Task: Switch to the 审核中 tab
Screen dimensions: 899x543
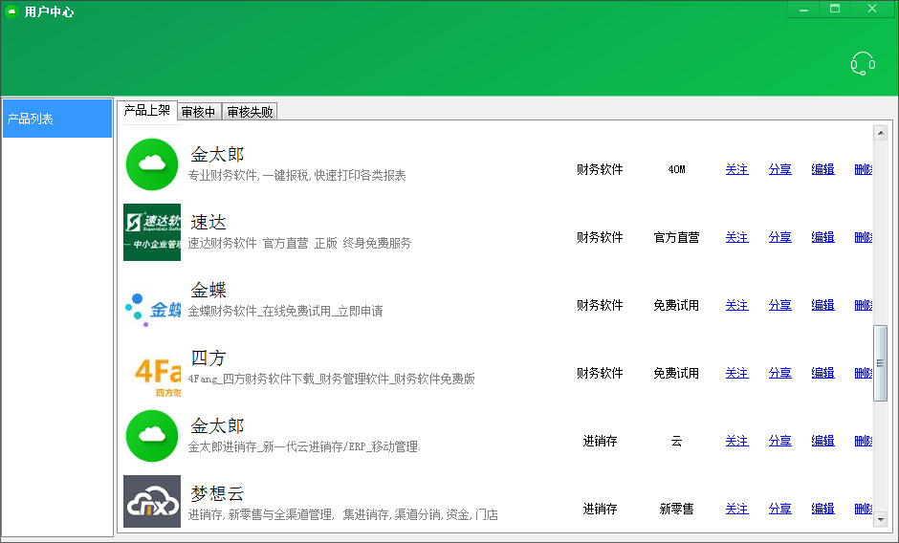Action: pyautogui.click(x=198, y=112)
